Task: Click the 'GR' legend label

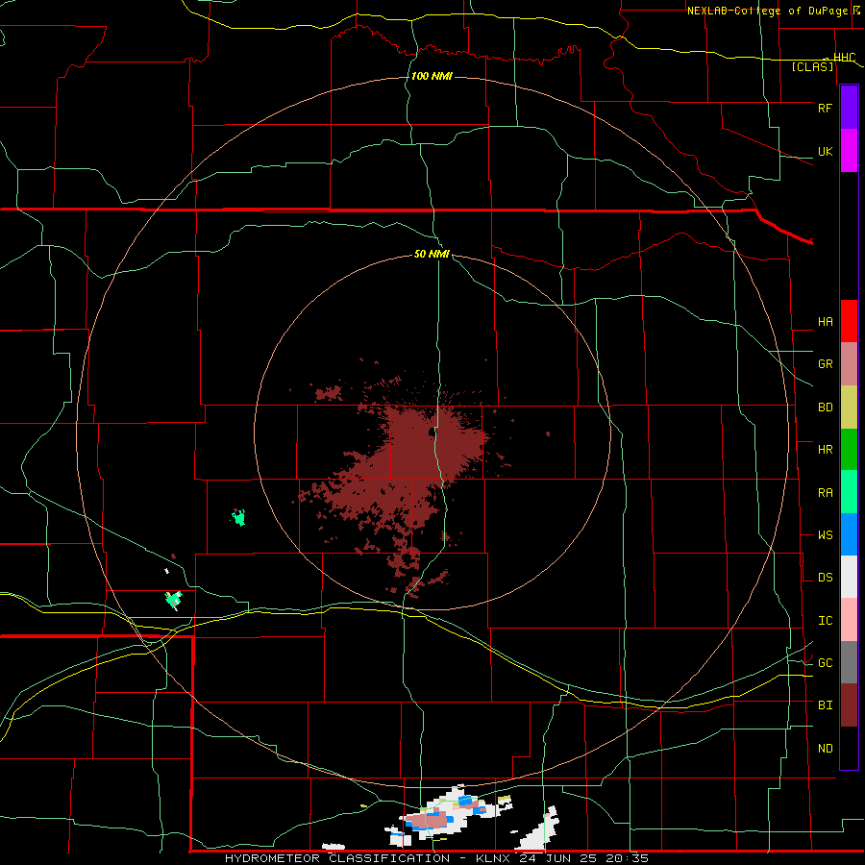Action: pyautogui.click(x=825, y=364)
